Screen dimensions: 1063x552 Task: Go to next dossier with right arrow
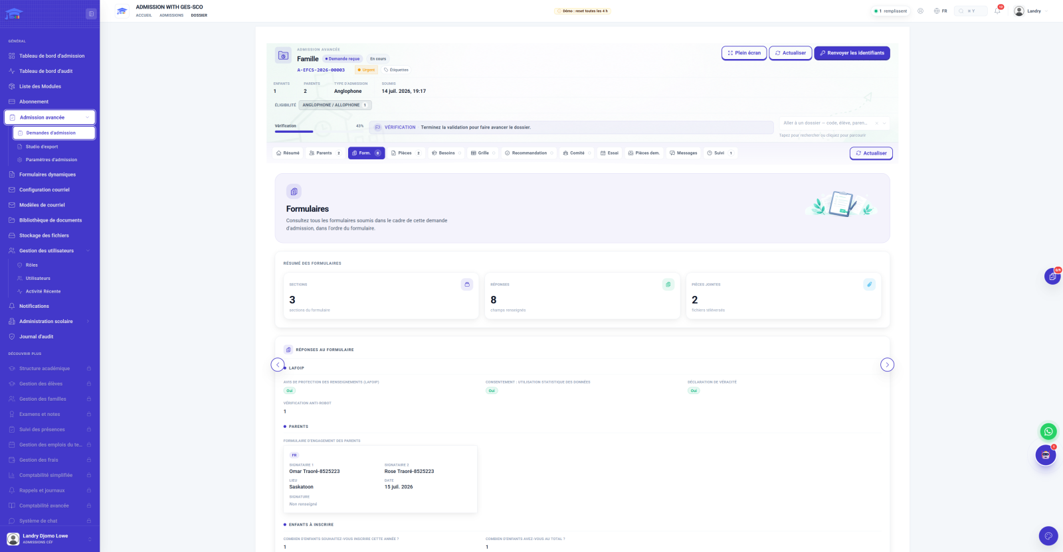point(887,365)
